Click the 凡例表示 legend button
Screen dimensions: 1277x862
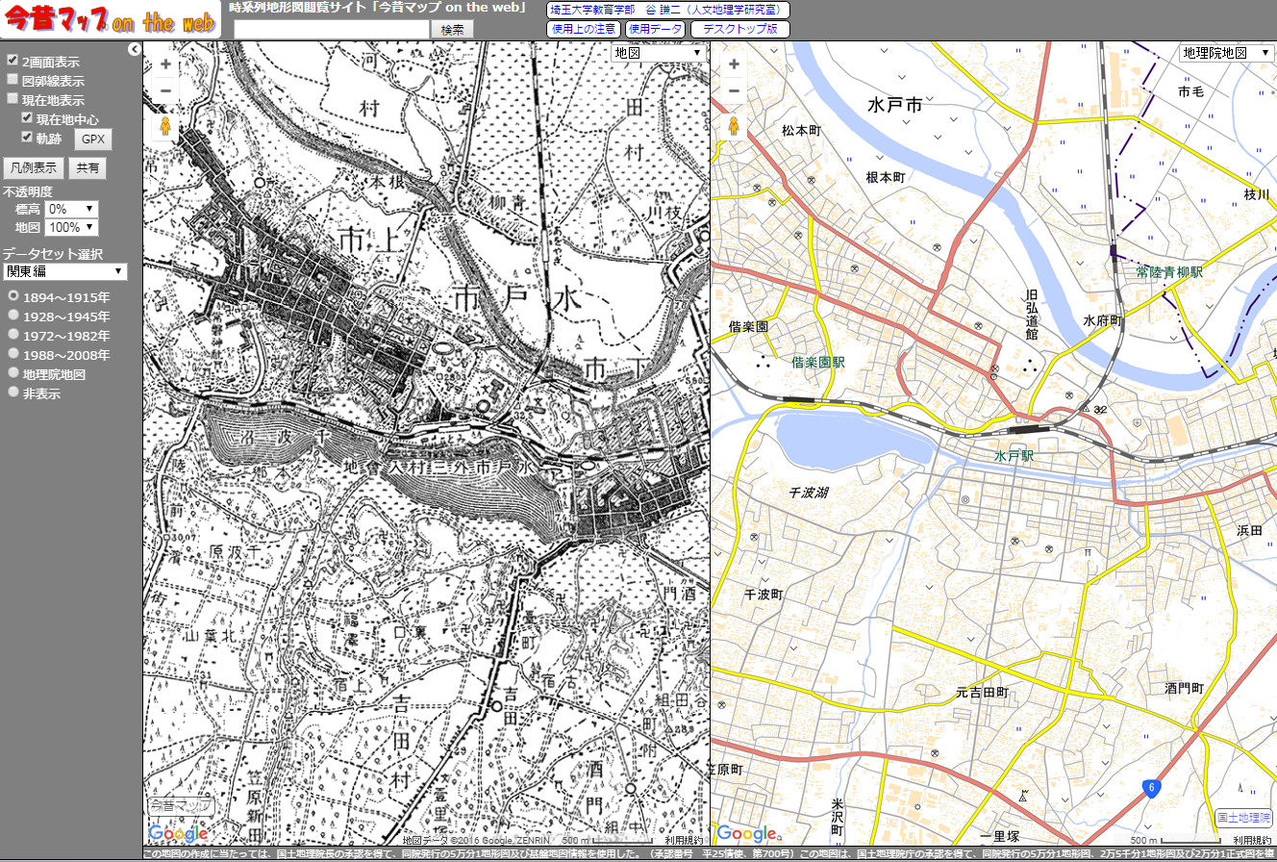33,167
